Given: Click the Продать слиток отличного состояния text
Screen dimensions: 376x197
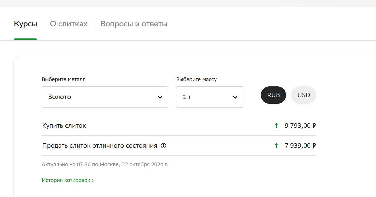Looking at the screenshot, I should pyautogui.click(x=100, y=146).
